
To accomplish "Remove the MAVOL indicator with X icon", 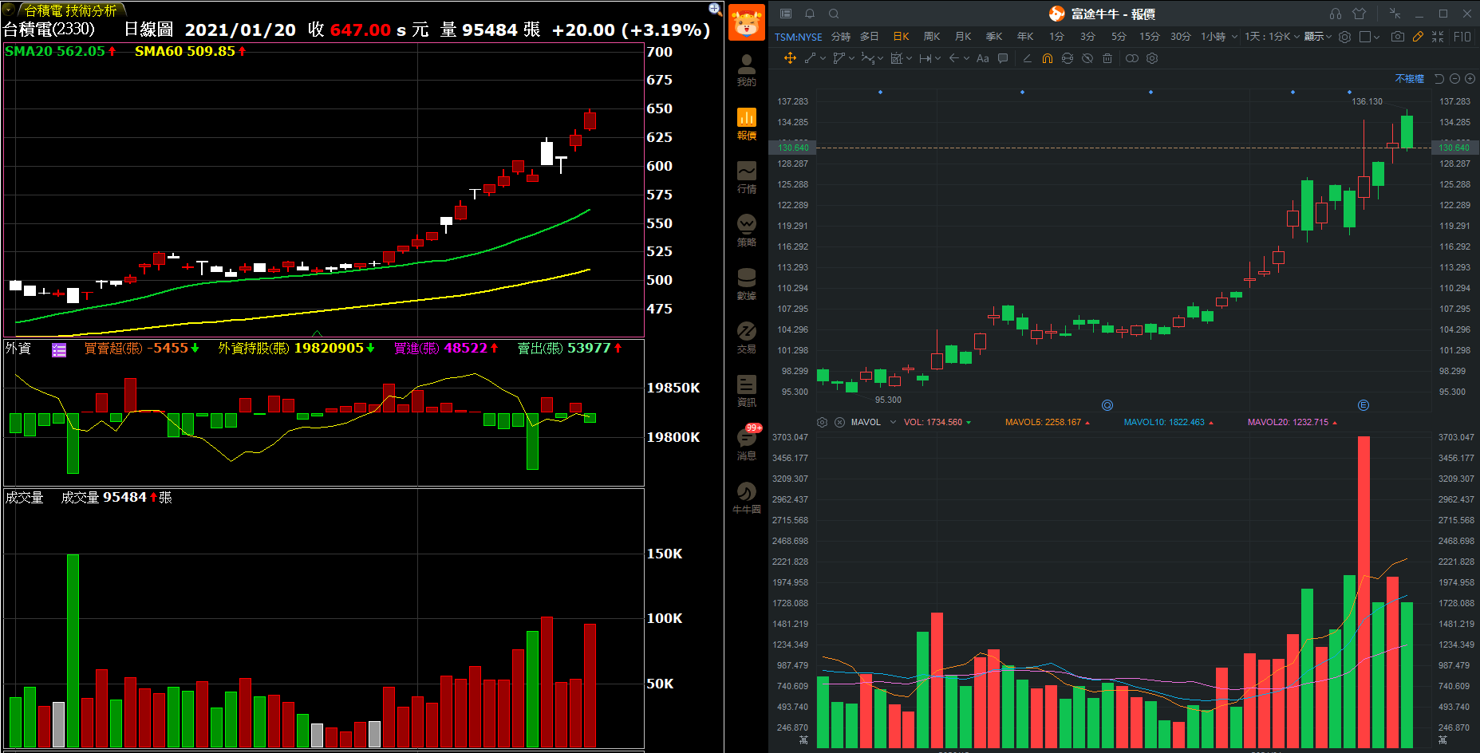I will 839,422.
